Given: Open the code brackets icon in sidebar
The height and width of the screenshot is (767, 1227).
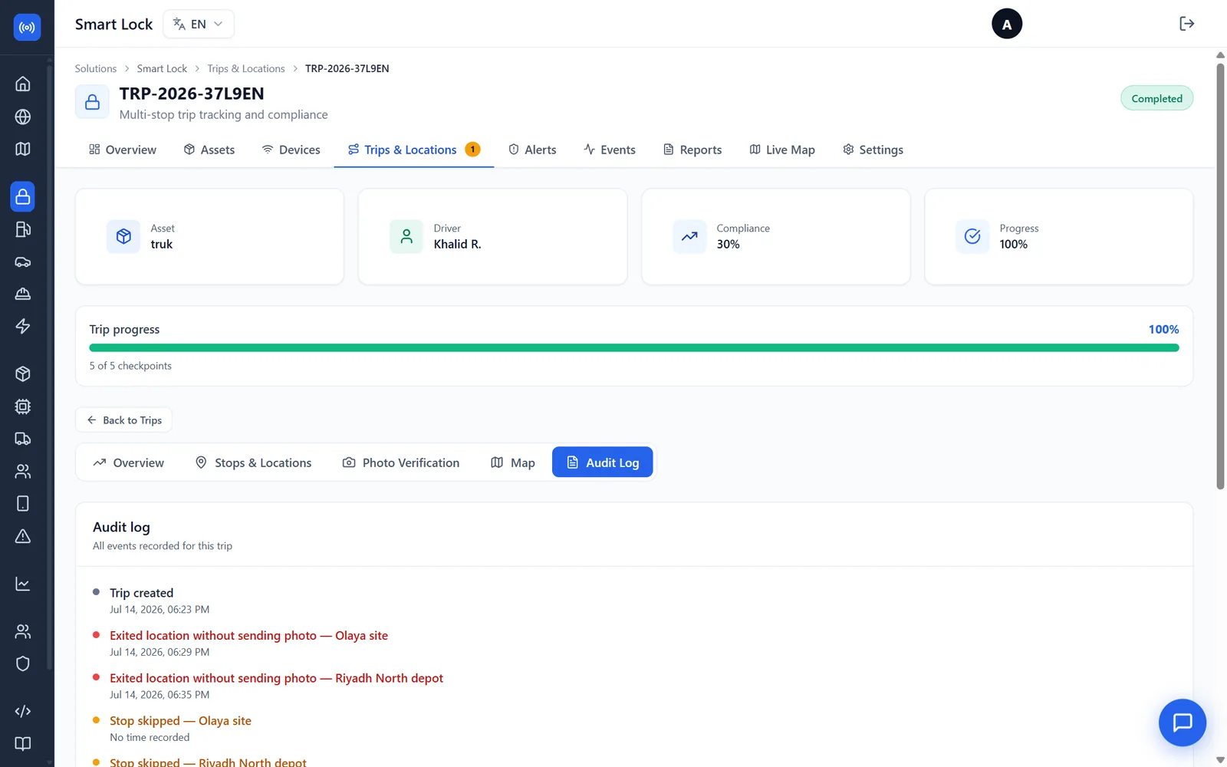Looking at the screenshot, I should (x=23, y=711).
